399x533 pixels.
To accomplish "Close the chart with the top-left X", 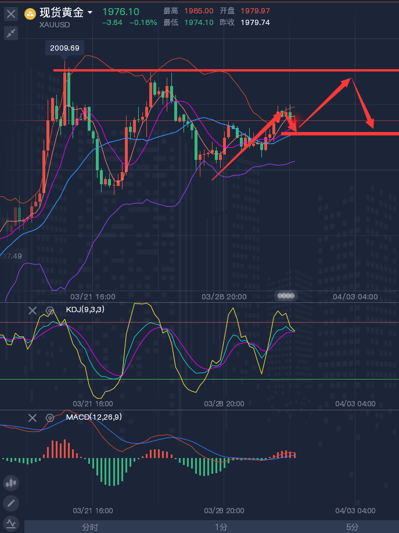I will point(11,14).
